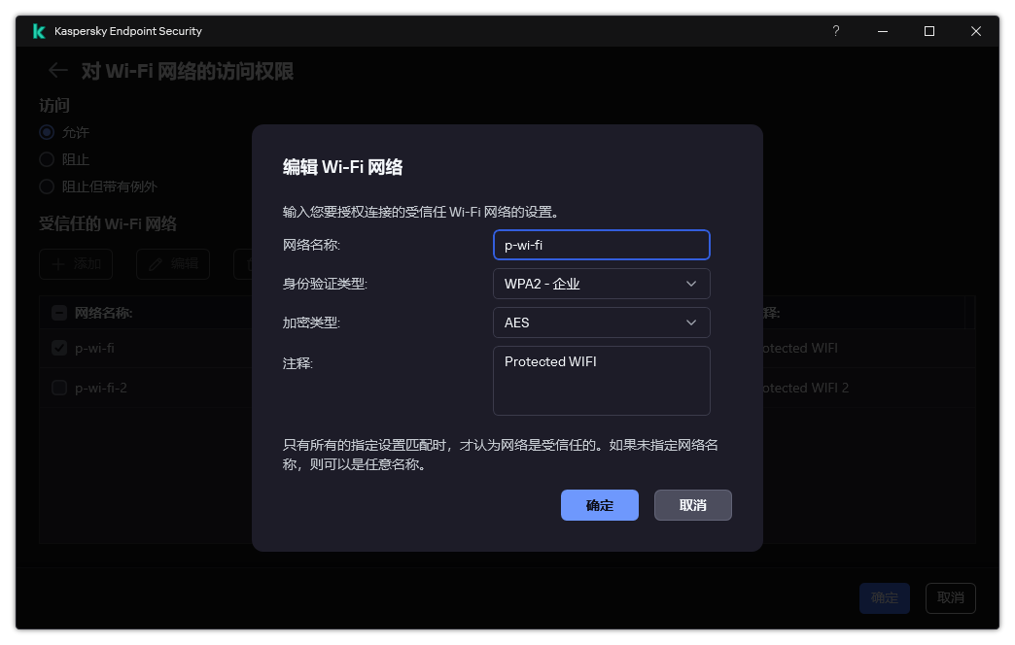Screen dimensions: 1015x645
Task: Select the 阻止 radio option
Action: click(46, 159)
